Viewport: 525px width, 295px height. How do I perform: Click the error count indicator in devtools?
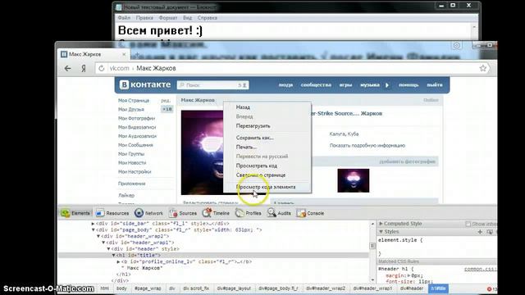pyautogui.click(x=491, y=288)
